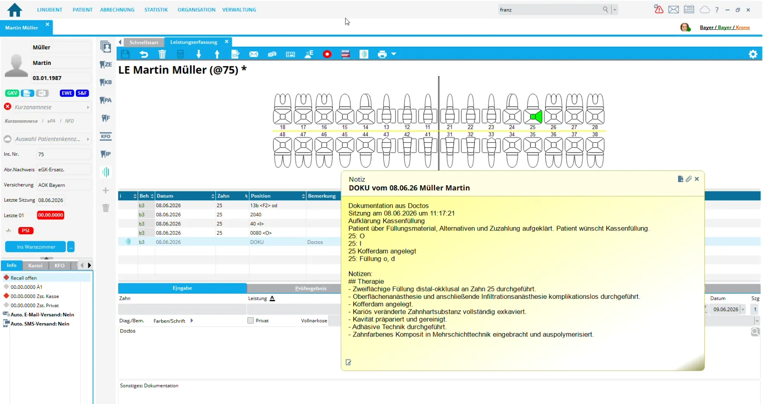This screenshot has height=404, width=763.
Task: Click the undo arrow in the toolbar
Action: click(144, 54)
